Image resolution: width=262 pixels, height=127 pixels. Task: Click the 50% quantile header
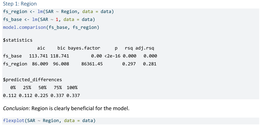click(x=43, y=87)
